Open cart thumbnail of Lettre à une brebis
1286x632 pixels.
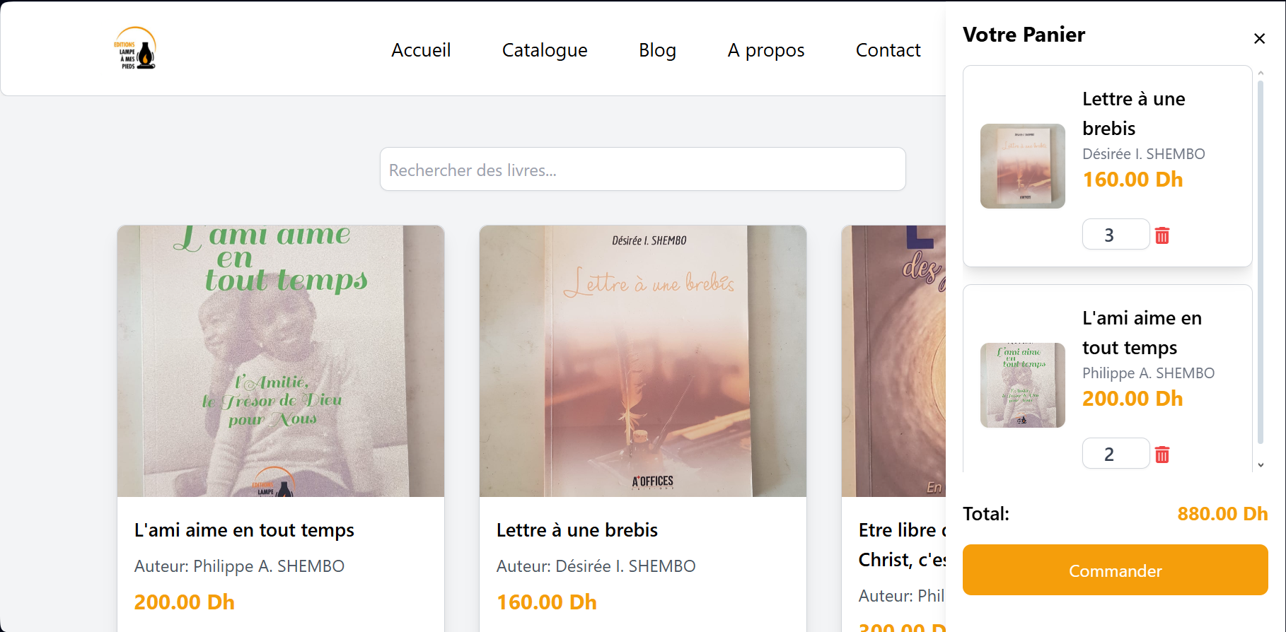click(1022, 166)
